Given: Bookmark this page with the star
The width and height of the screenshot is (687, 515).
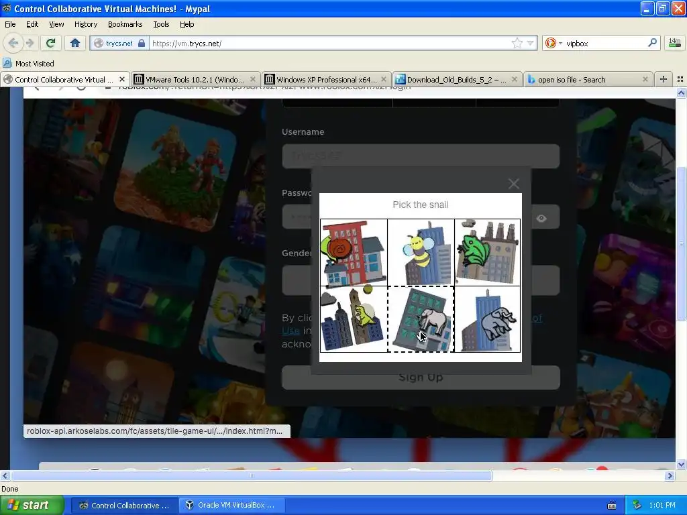Looking at the screenshot, I should [x=517, y=43].
